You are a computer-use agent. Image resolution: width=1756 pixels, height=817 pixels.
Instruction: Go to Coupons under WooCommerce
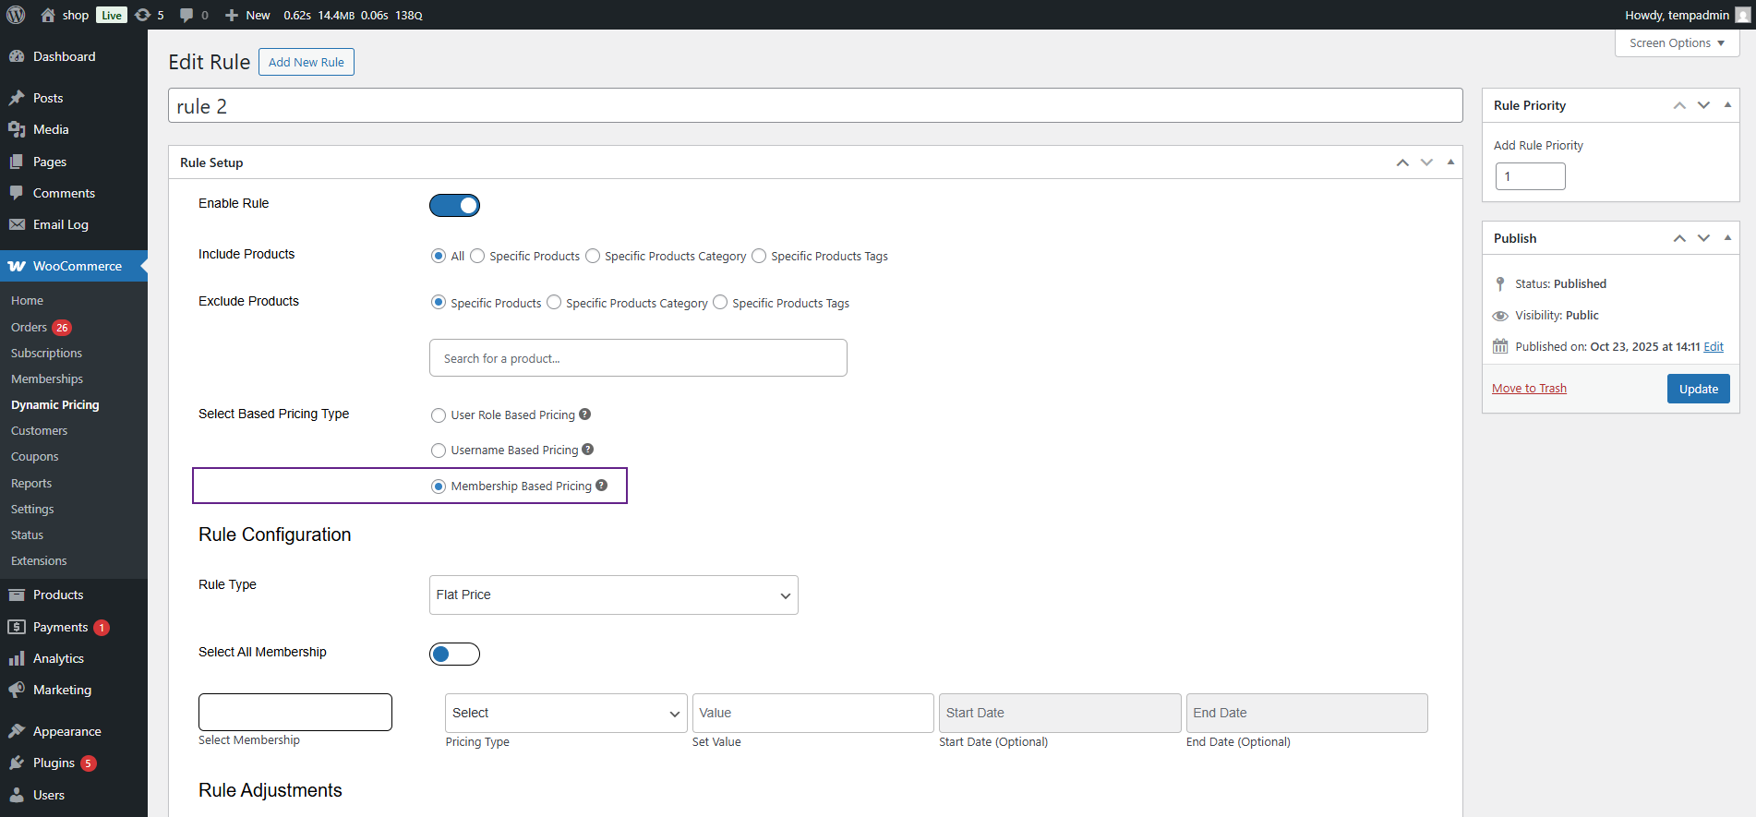34,456
